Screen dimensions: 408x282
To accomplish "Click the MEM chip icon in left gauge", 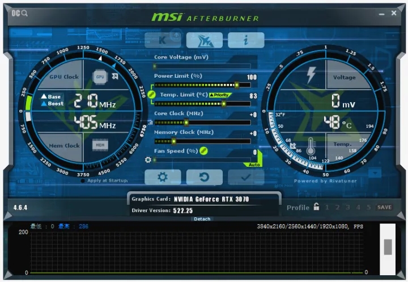I will click(100, 145).
